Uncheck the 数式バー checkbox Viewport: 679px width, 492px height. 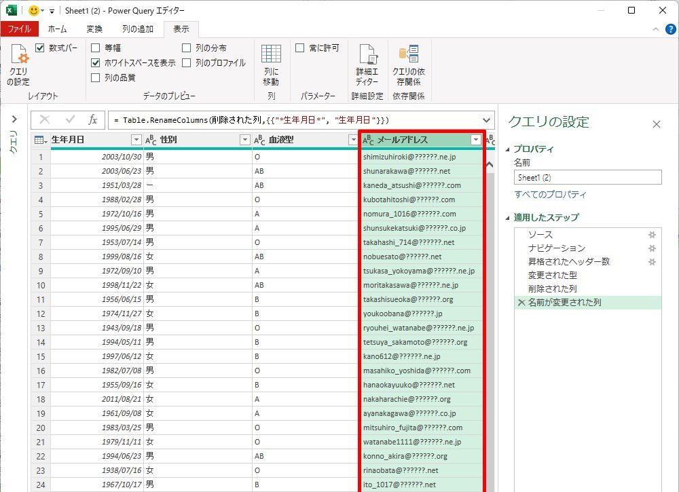pos(39,48)
